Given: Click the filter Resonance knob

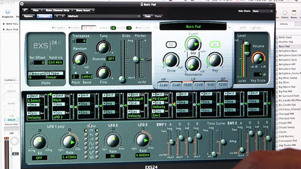Looking at the screenshot, I should (193, 64).
